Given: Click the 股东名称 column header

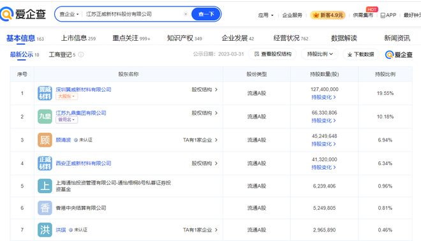Looking at the screenshot, I should 128,74.
